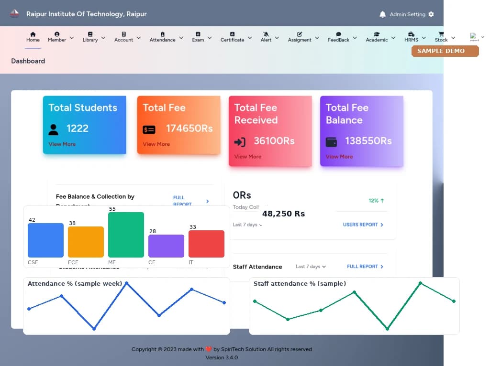The width and height of the screenshot is (490, 366).
Task: Click the Exam icon
Action: (x=198, y=34)
